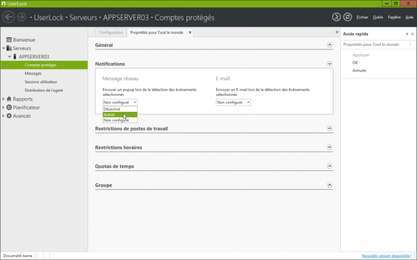Collapse Propriétés pour Tout le monde quick-access group
The width and height of the screenshot is (417, 260).
(410, 45)
